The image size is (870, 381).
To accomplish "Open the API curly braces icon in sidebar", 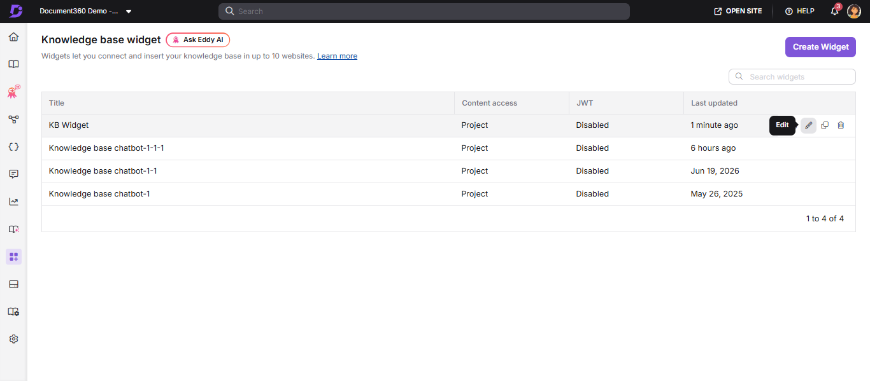I will (x=13, y=146).
